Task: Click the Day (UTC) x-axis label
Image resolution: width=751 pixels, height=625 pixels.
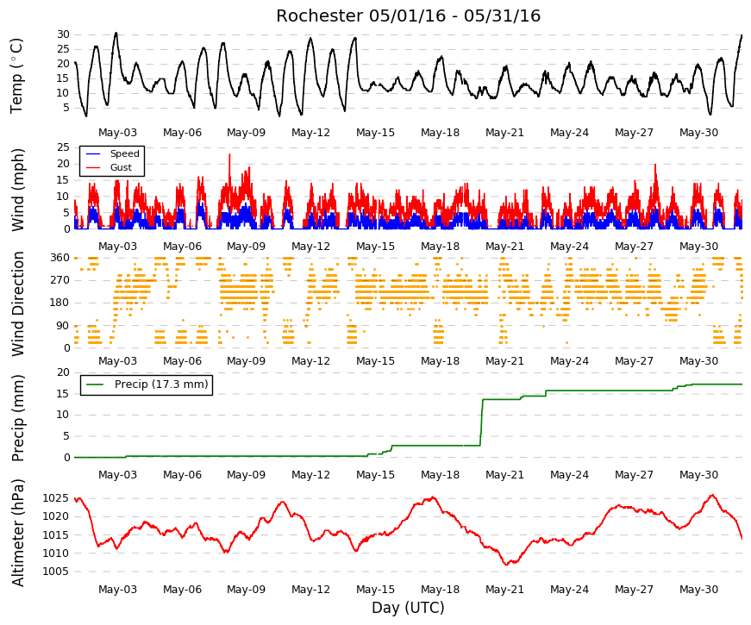Action: (408, 608)
